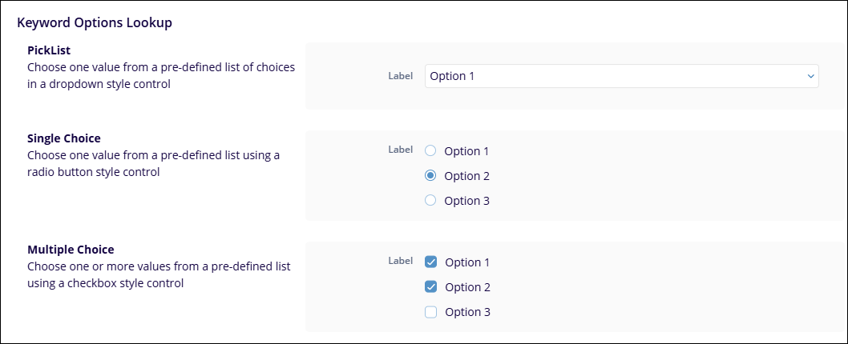This screenshot has height=344, width=848.
Task: Click the Single Choice heading
Action: click(63, 138)
